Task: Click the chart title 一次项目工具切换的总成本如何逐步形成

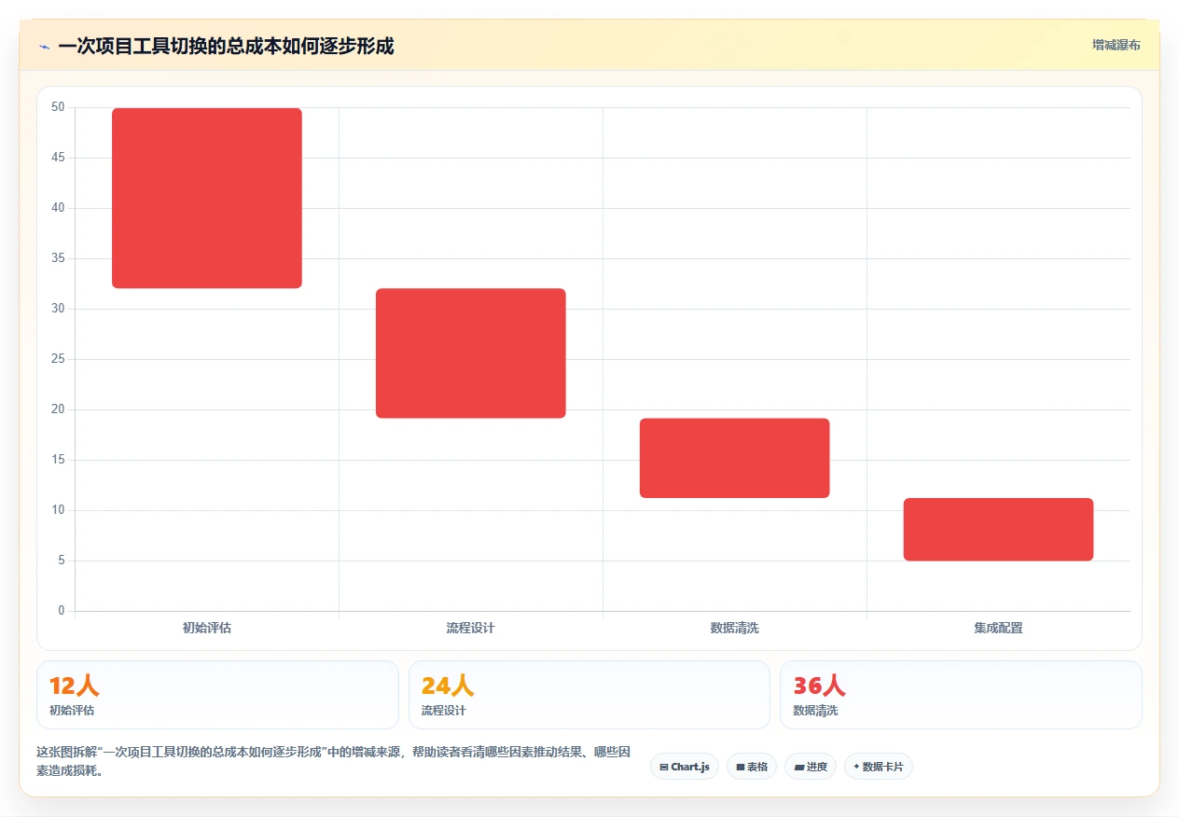Action: [x=226, y=46]
